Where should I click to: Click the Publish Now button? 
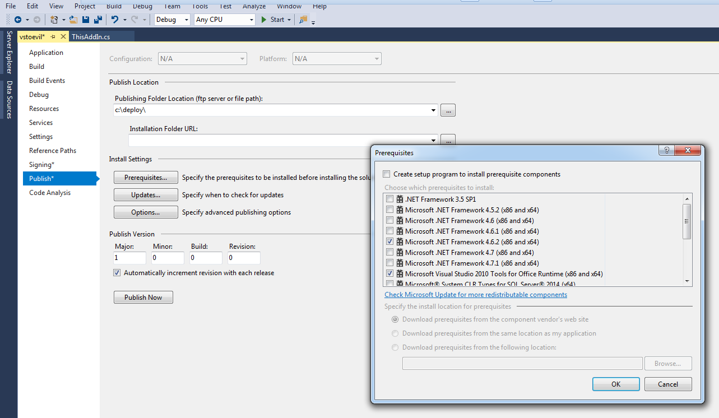pos(143,298)
